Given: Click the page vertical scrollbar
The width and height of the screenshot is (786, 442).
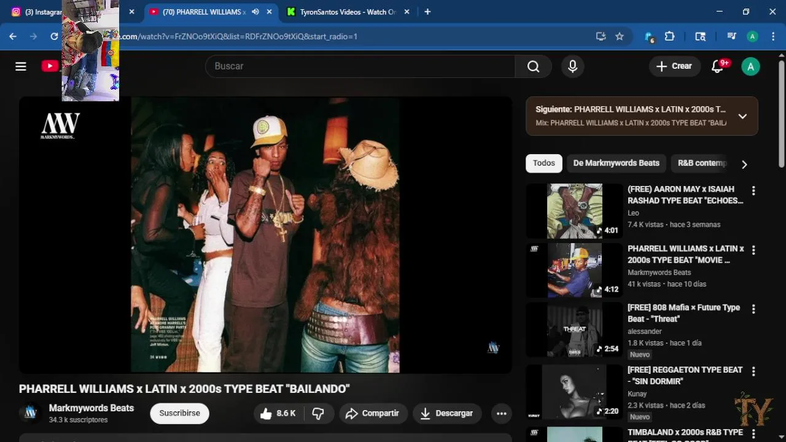Looking at the screenshot, I should pos(781,113).
